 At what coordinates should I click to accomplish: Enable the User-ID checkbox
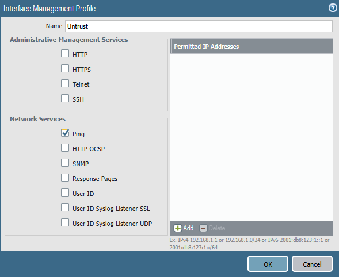pyautogui.click(x=65, y=193)
